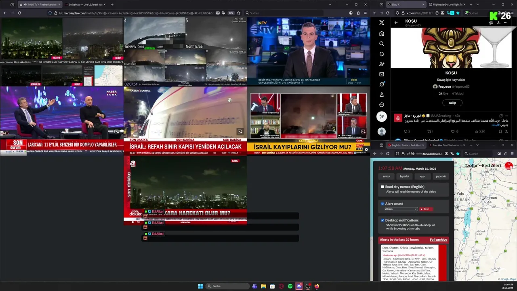Toggle the Alert sound checkbox
Image resolution: width=517 pixels, height=291 pixels.
point(382,204)
